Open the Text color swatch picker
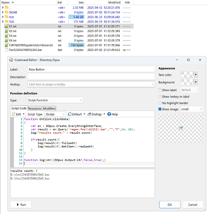 click(x=189, y=74)
